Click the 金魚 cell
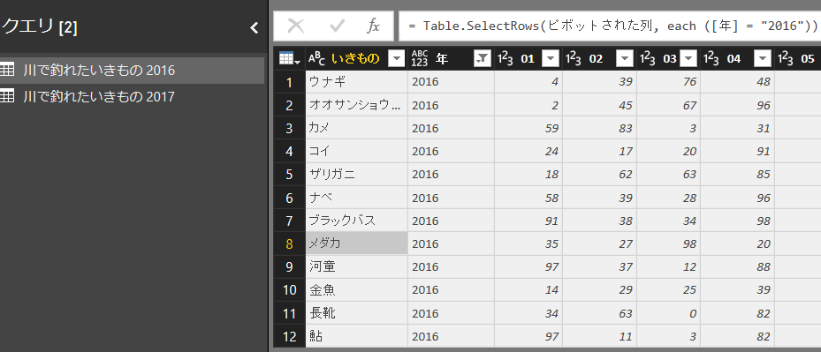The width and height of the screenshot is (821, 352). click(x=356, y=289)
